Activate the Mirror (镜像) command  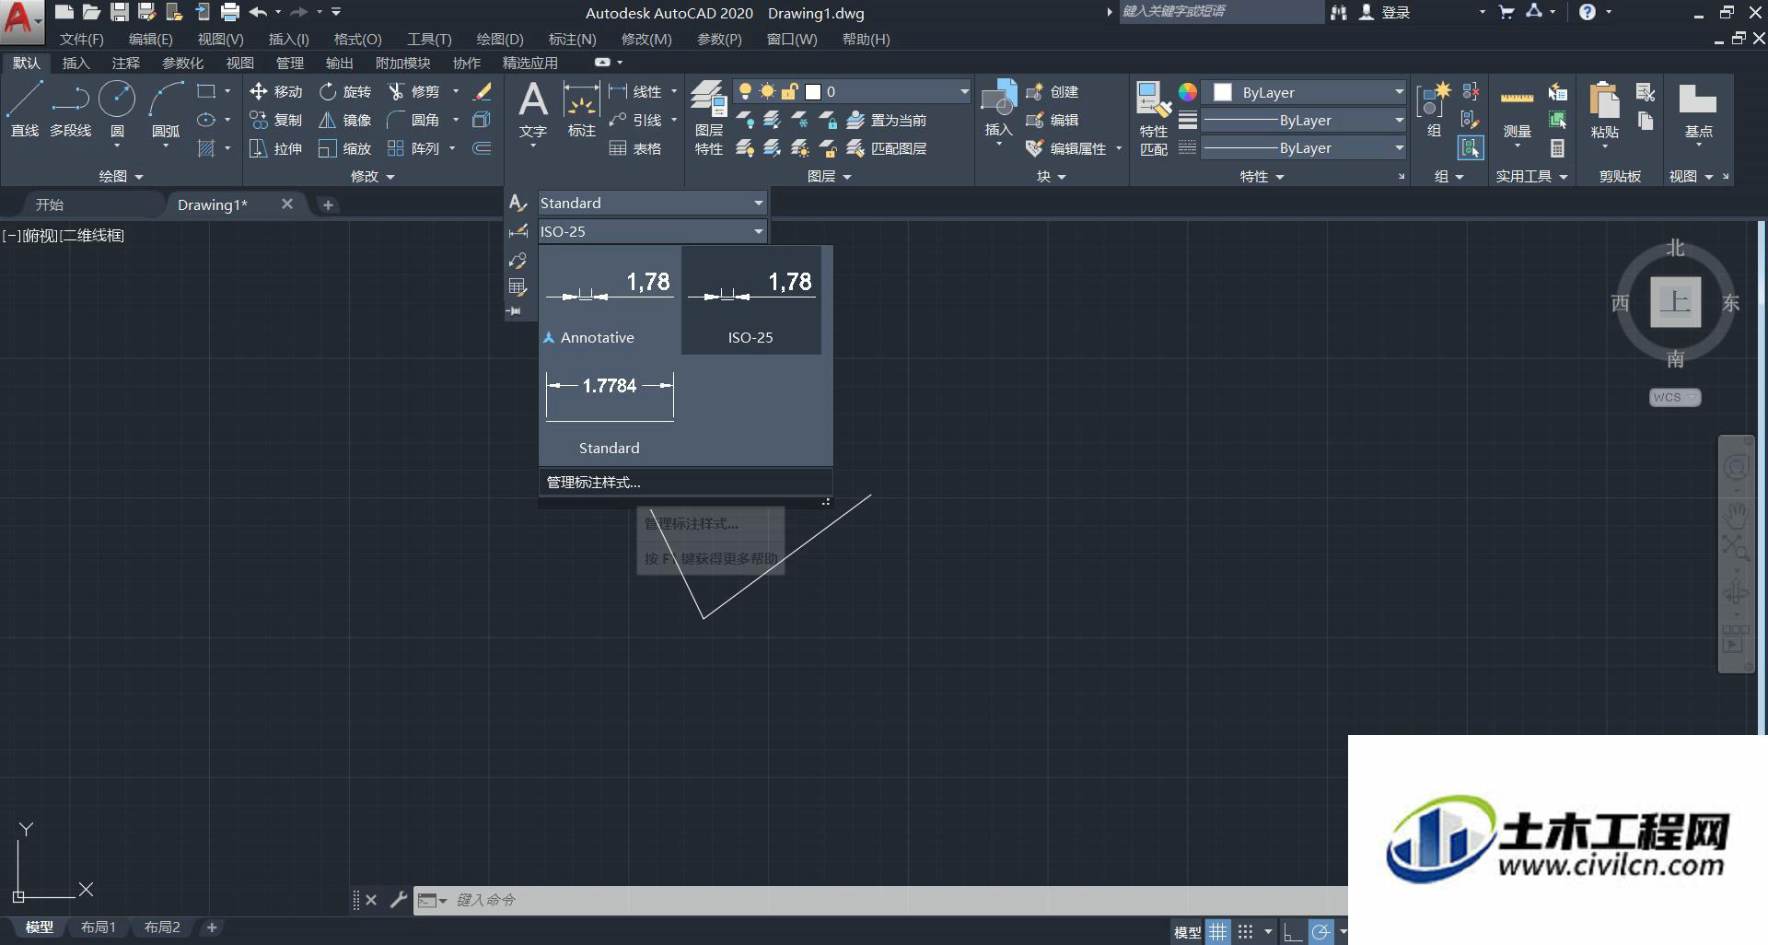click(344, 120)
